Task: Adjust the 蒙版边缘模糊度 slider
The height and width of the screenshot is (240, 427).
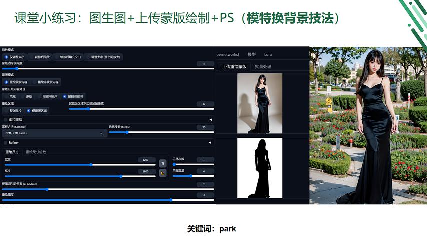Action: tap(108, 69)
